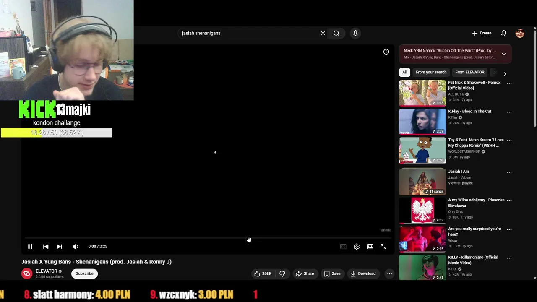Start voice search microphone icon
537x302 pixels.
click(x=355, y=33)
